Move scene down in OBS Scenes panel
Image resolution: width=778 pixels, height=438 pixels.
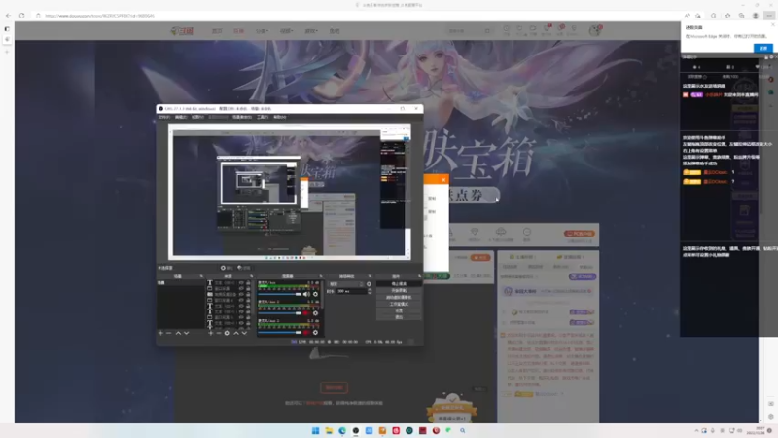(186, 333)
